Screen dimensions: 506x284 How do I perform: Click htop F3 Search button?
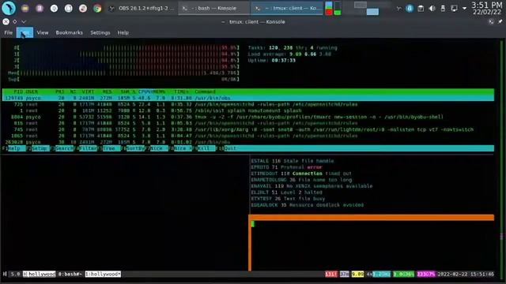point(62,148)
